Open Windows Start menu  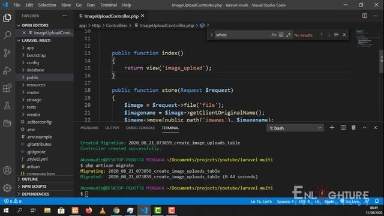[x=6, y=211]
